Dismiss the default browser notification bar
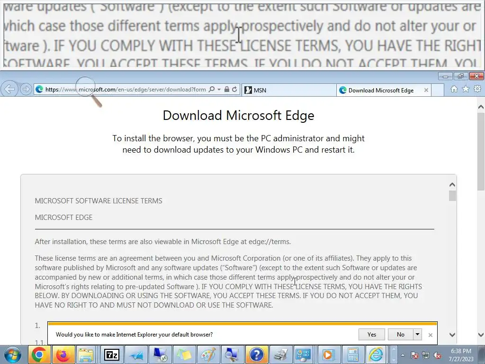 click(430, 335)
